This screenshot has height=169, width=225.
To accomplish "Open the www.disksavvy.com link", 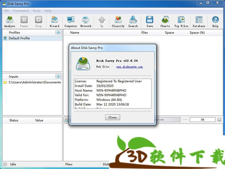I will (x=129, y=67).
